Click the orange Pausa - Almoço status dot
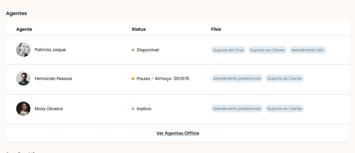Viewport: 355px width, 153px height. coord(133,79)
